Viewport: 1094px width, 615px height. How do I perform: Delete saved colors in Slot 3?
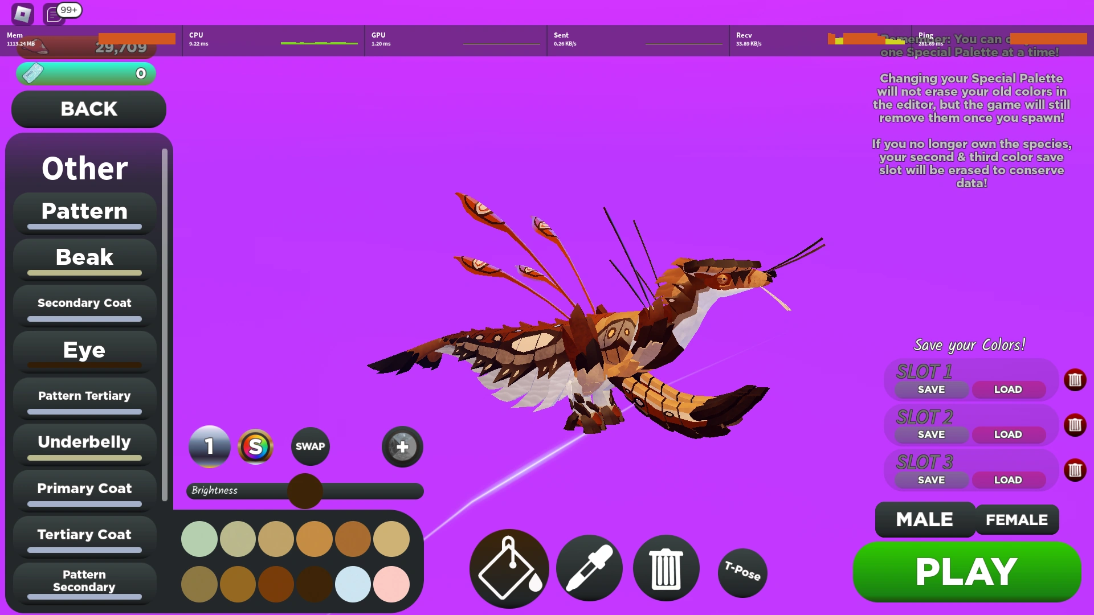pos(1075,470)
